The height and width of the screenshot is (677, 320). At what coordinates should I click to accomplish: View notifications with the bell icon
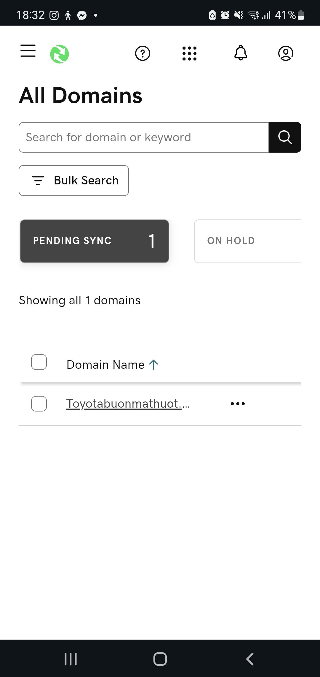(241, 53)
